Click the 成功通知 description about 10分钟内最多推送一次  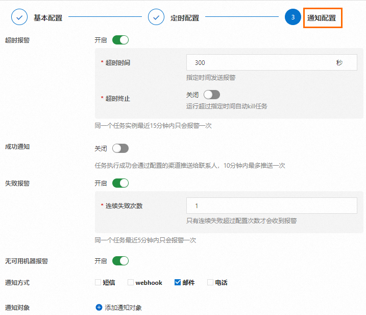190,166
